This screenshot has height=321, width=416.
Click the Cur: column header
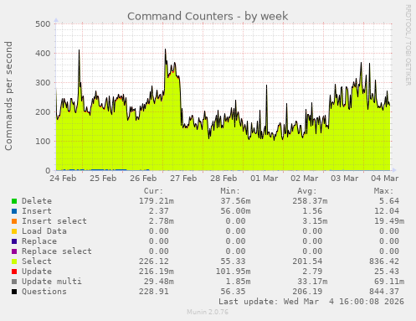point(153,191)
